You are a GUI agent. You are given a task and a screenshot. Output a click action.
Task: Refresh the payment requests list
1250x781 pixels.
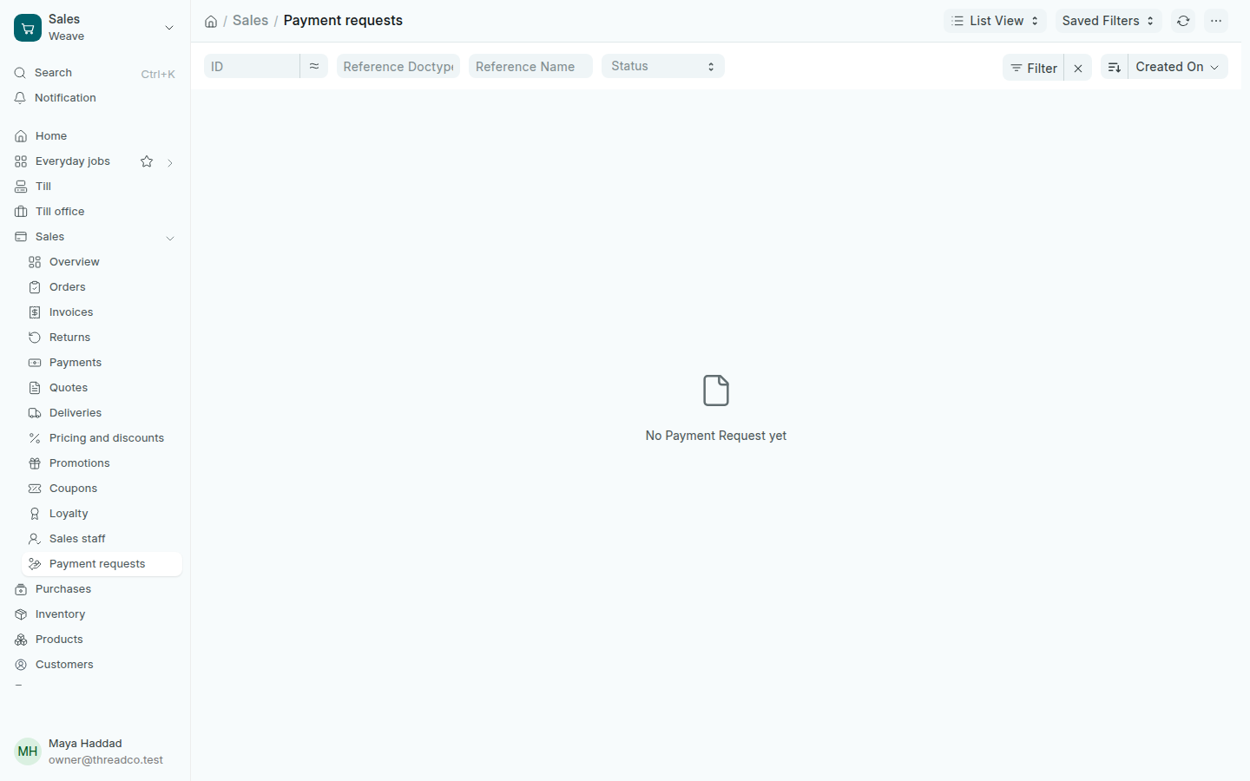pos(1183,21)
